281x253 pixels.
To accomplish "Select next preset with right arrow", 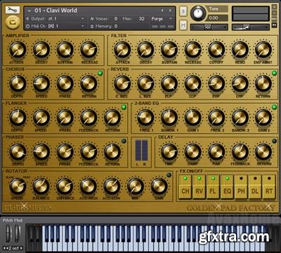I will (170, 11).
